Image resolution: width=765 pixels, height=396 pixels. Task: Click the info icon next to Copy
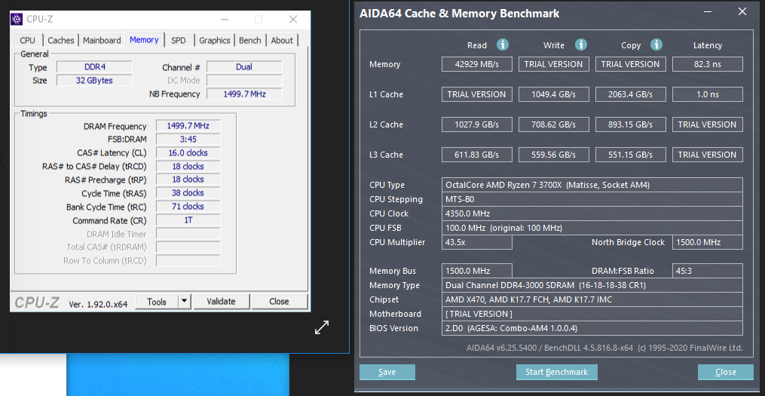656,45
